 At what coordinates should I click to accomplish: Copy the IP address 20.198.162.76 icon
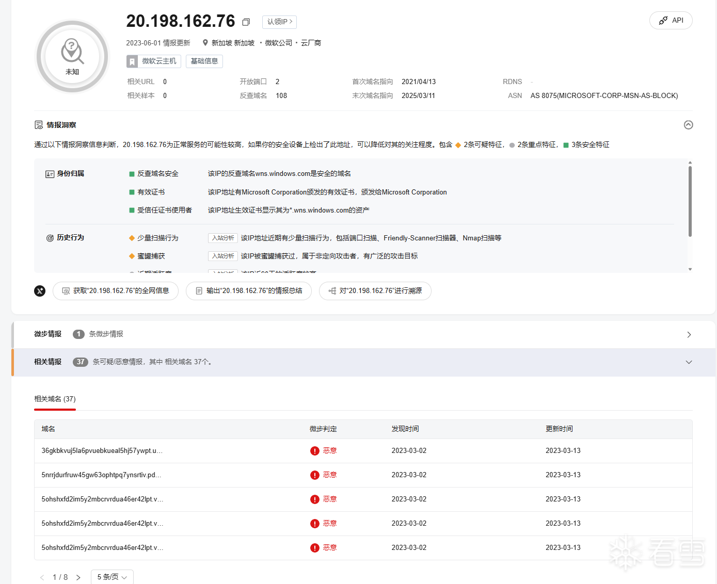246,22
